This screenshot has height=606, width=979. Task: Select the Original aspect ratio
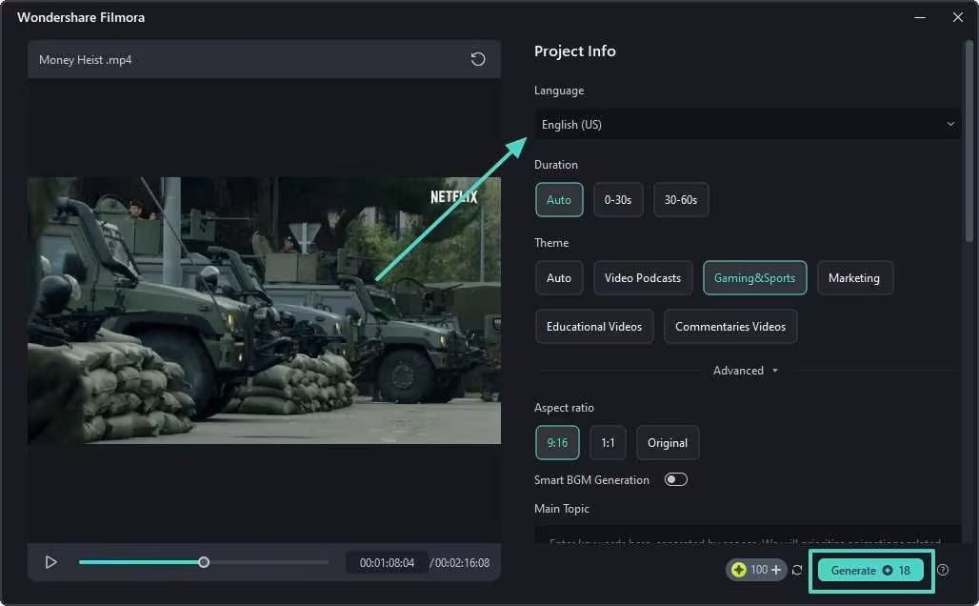coord(668,443)
